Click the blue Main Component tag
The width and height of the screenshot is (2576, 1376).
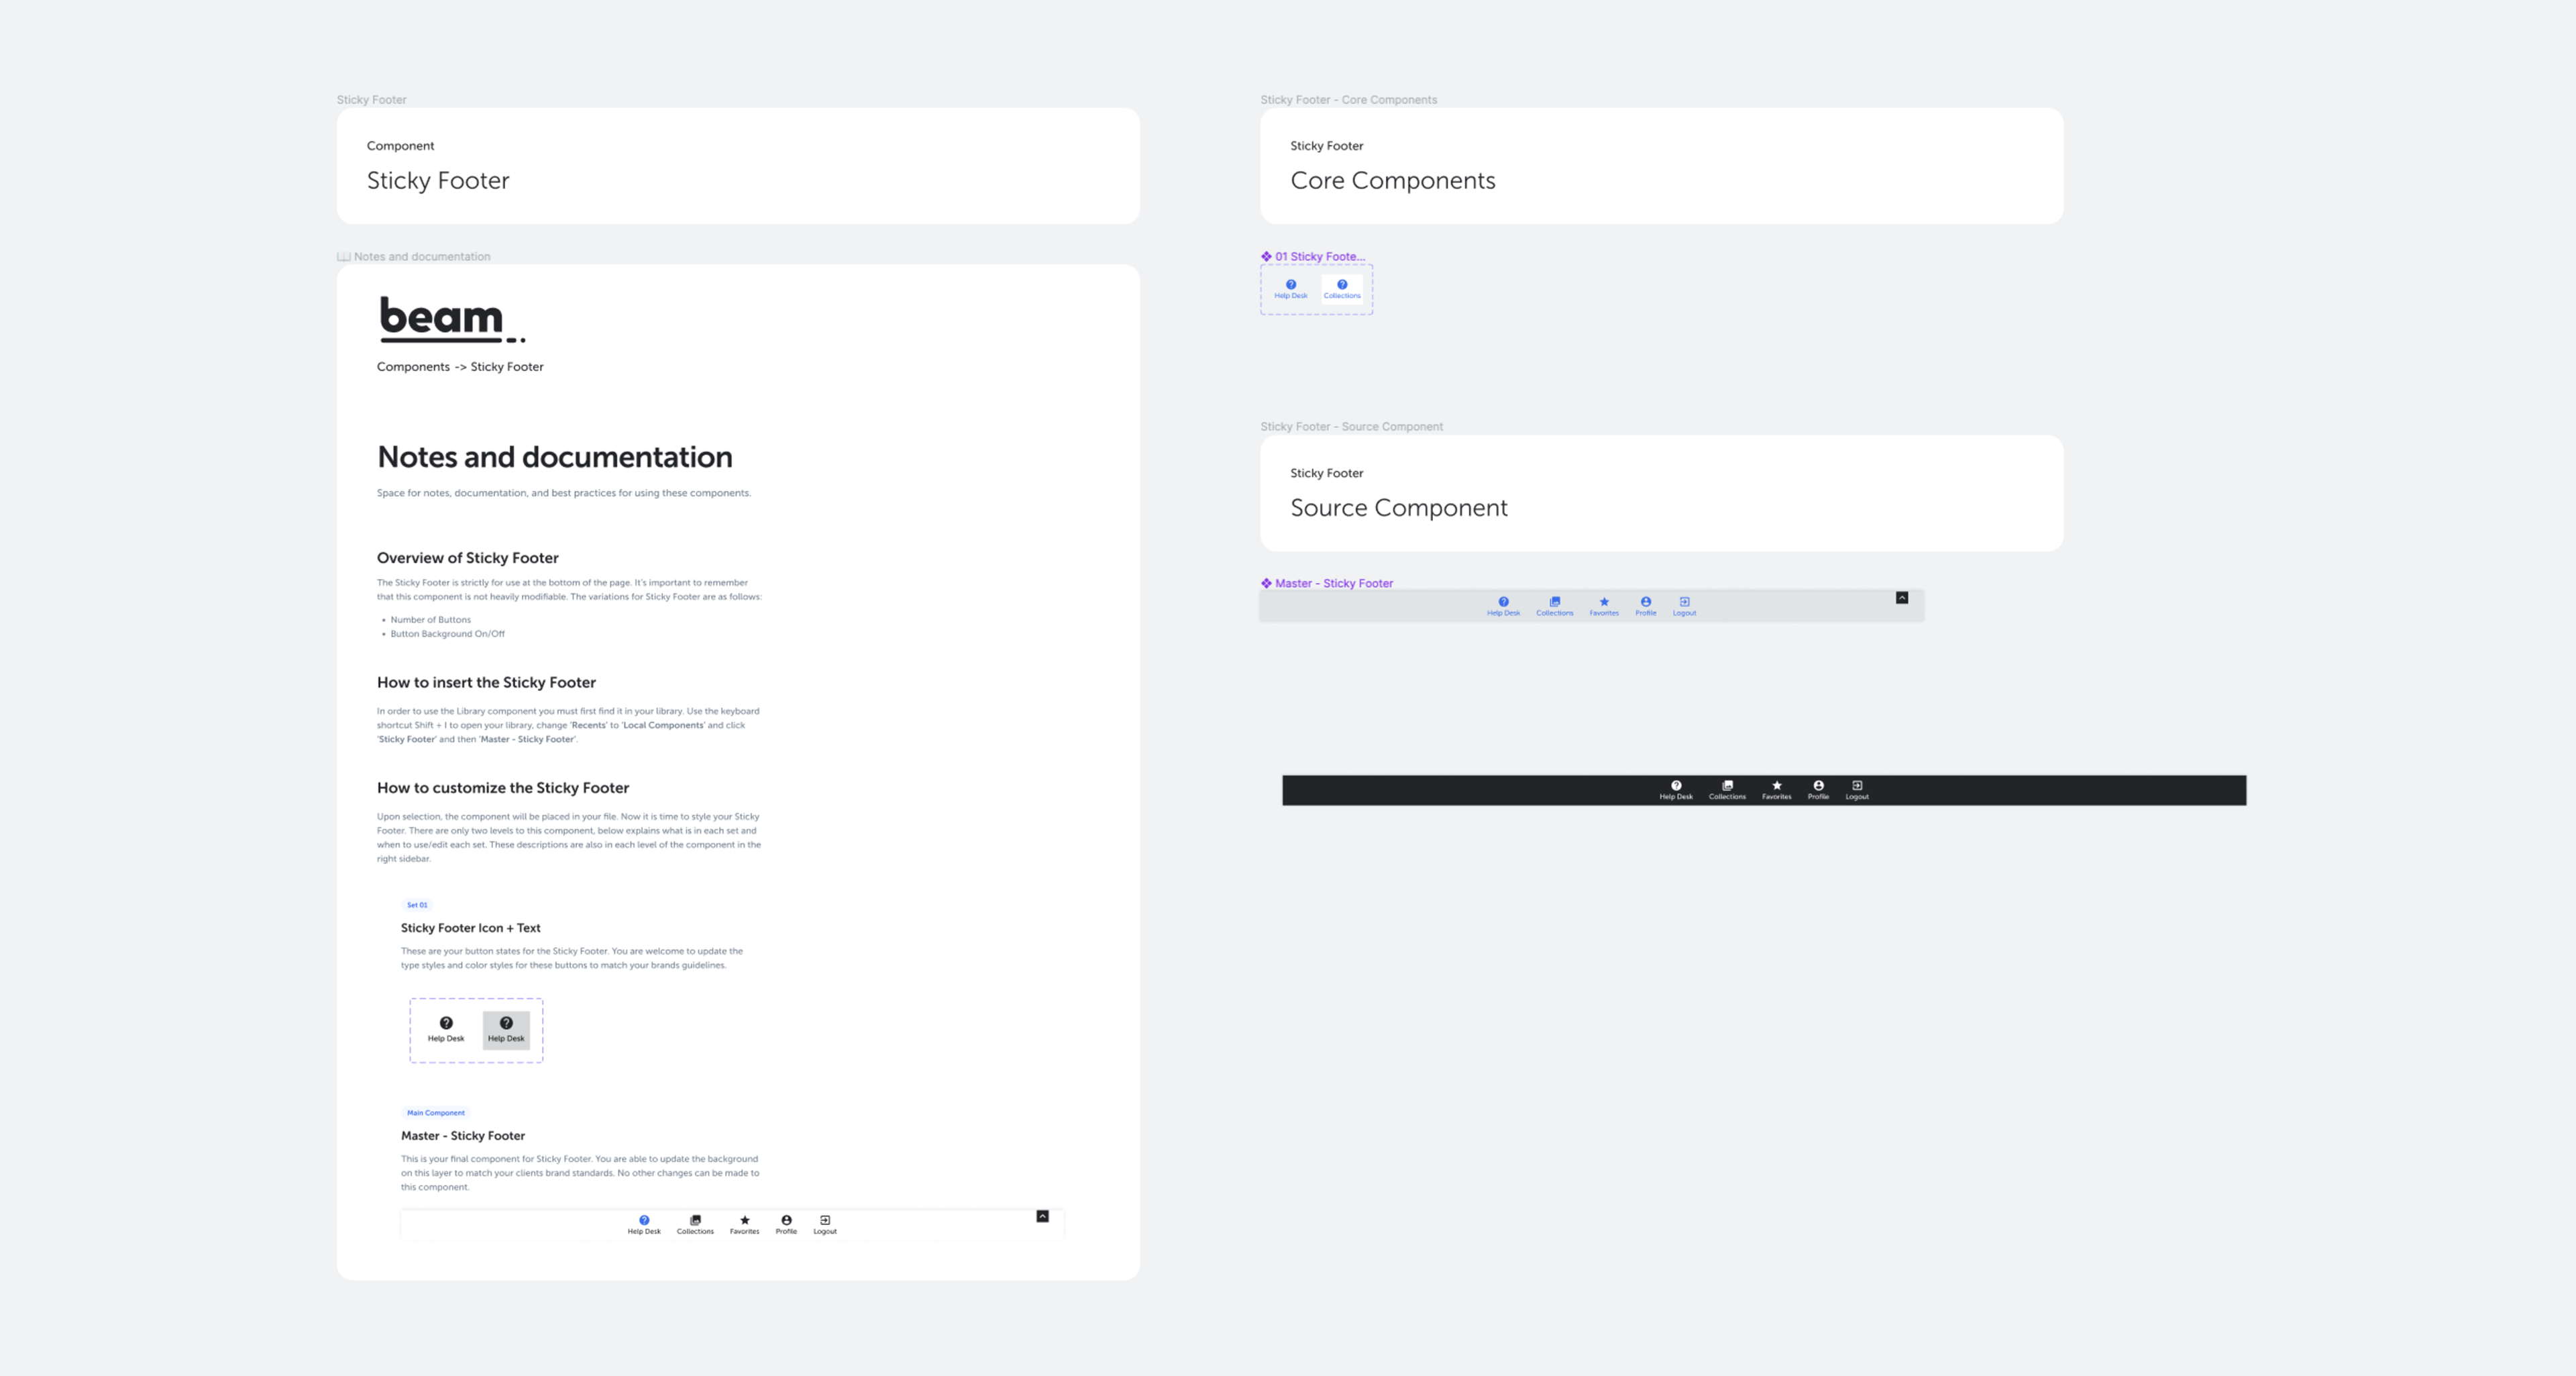435,1113
